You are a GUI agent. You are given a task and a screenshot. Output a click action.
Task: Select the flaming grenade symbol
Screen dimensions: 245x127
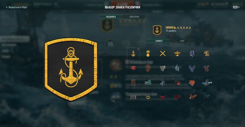coord(148,54)
